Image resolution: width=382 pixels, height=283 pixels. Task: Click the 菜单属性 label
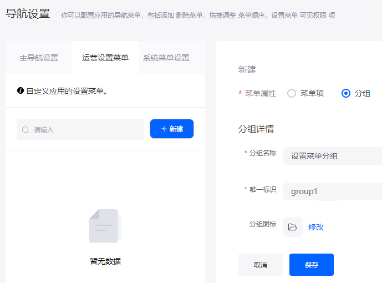[261, 93]
